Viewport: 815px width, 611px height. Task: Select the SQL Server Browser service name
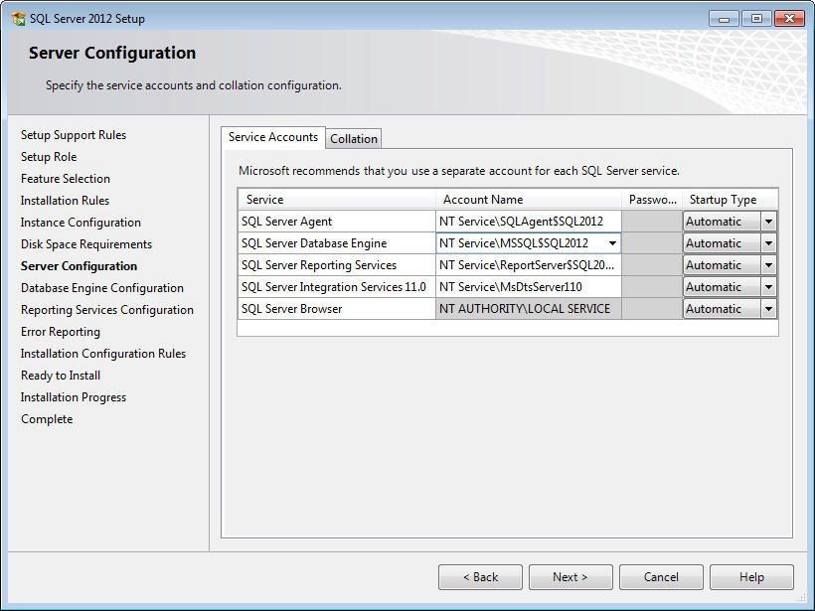(337, 309)
